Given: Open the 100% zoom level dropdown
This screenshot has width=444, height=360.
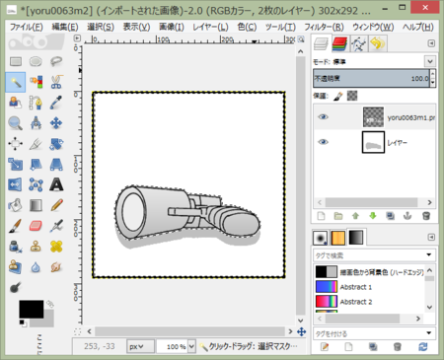Looking at the screenshot, I should [x=191, y=346].
